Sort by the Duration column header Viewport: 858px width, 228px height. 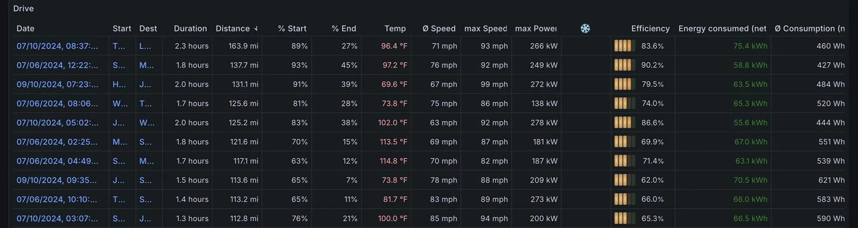point(190,28)
